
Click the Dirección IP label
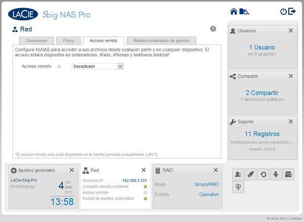[x=93, y=180]
